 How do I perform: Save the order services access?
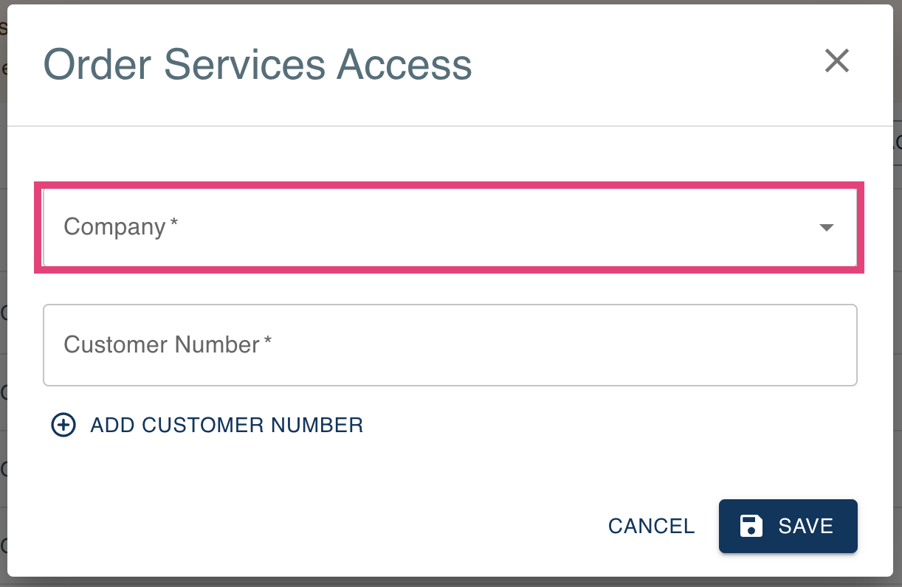pos(788,526)
